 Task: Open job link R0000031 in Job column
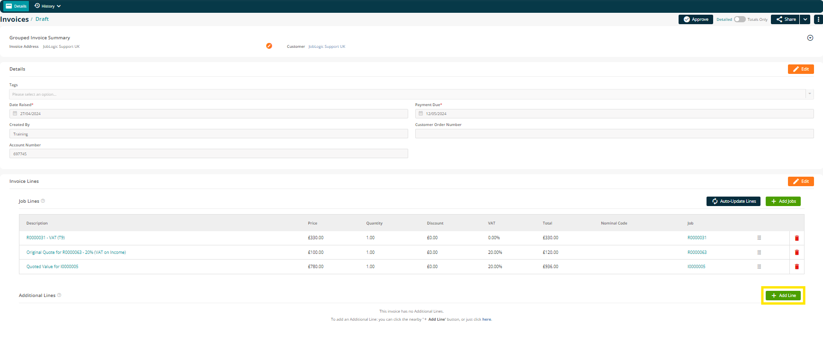pyautogui.click(x=697, y=238)
